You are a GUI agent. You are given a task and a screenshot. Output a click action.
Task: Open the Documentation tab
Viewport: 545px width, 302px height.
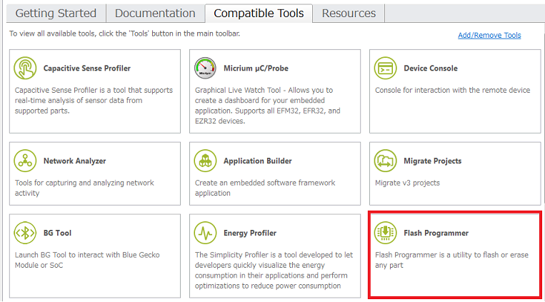[x=155, y=13]
